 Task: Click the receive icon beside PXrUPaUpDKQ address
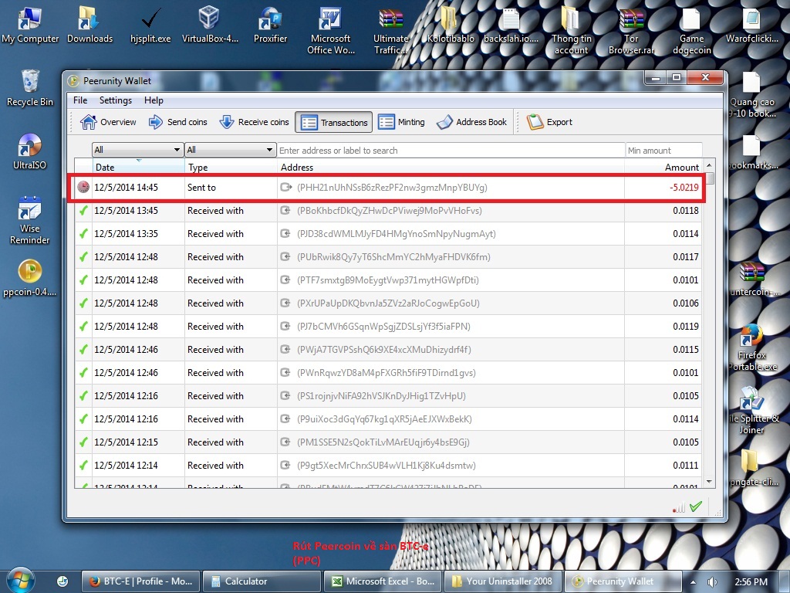pos(285,303)
